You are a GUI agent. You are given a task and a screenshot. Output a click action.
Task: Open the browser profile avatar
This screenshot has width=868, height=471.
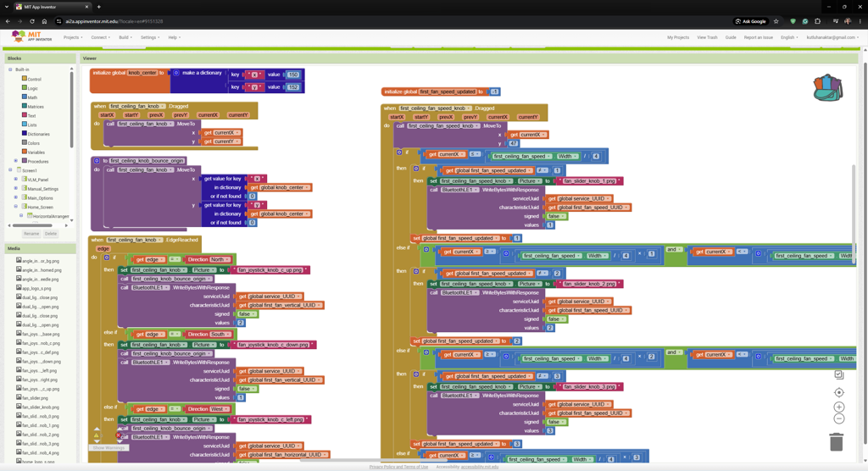point(848,21)
